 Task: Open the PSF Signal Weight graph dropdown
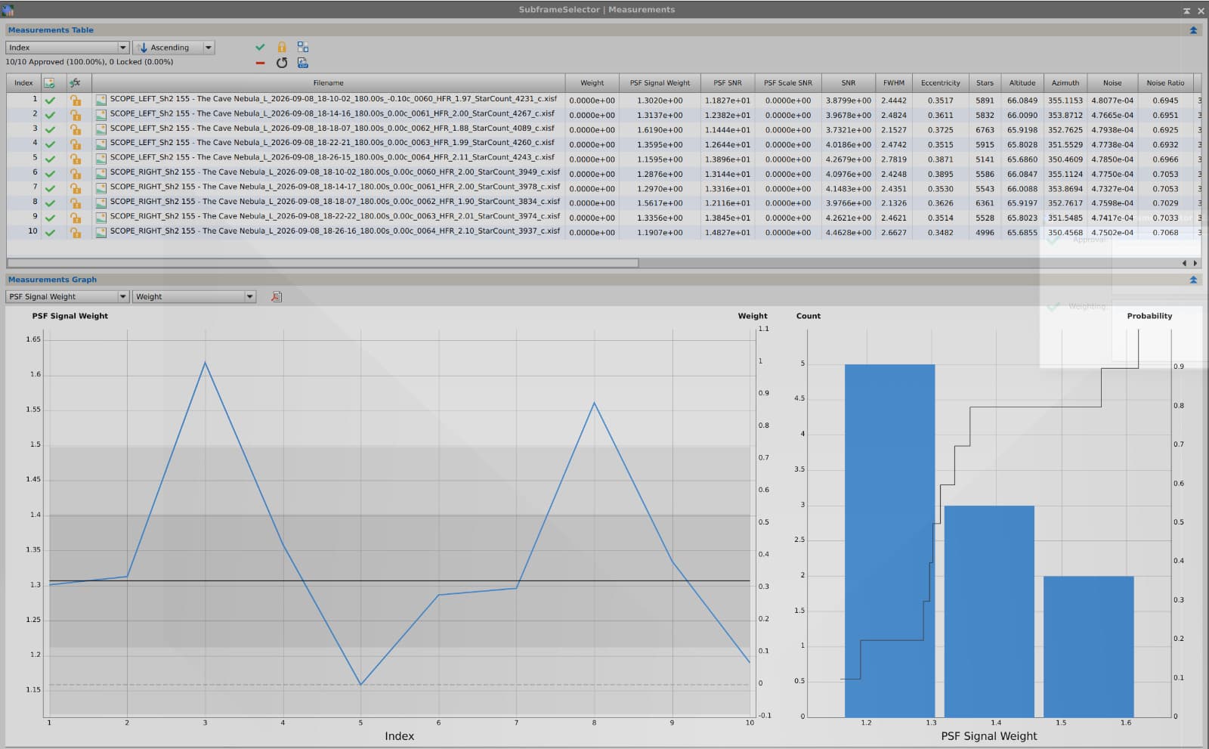(67, 297)
